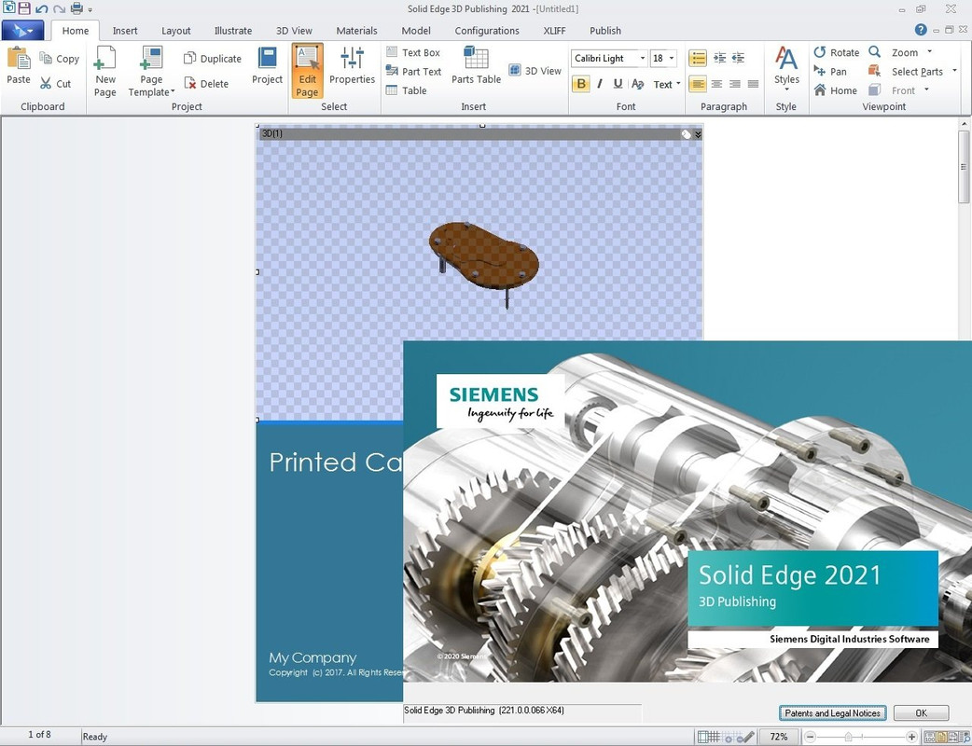Screen dimensions: 972x746
Task: Cut the selection with the scissors icon
Action: [x=46, y=83]
